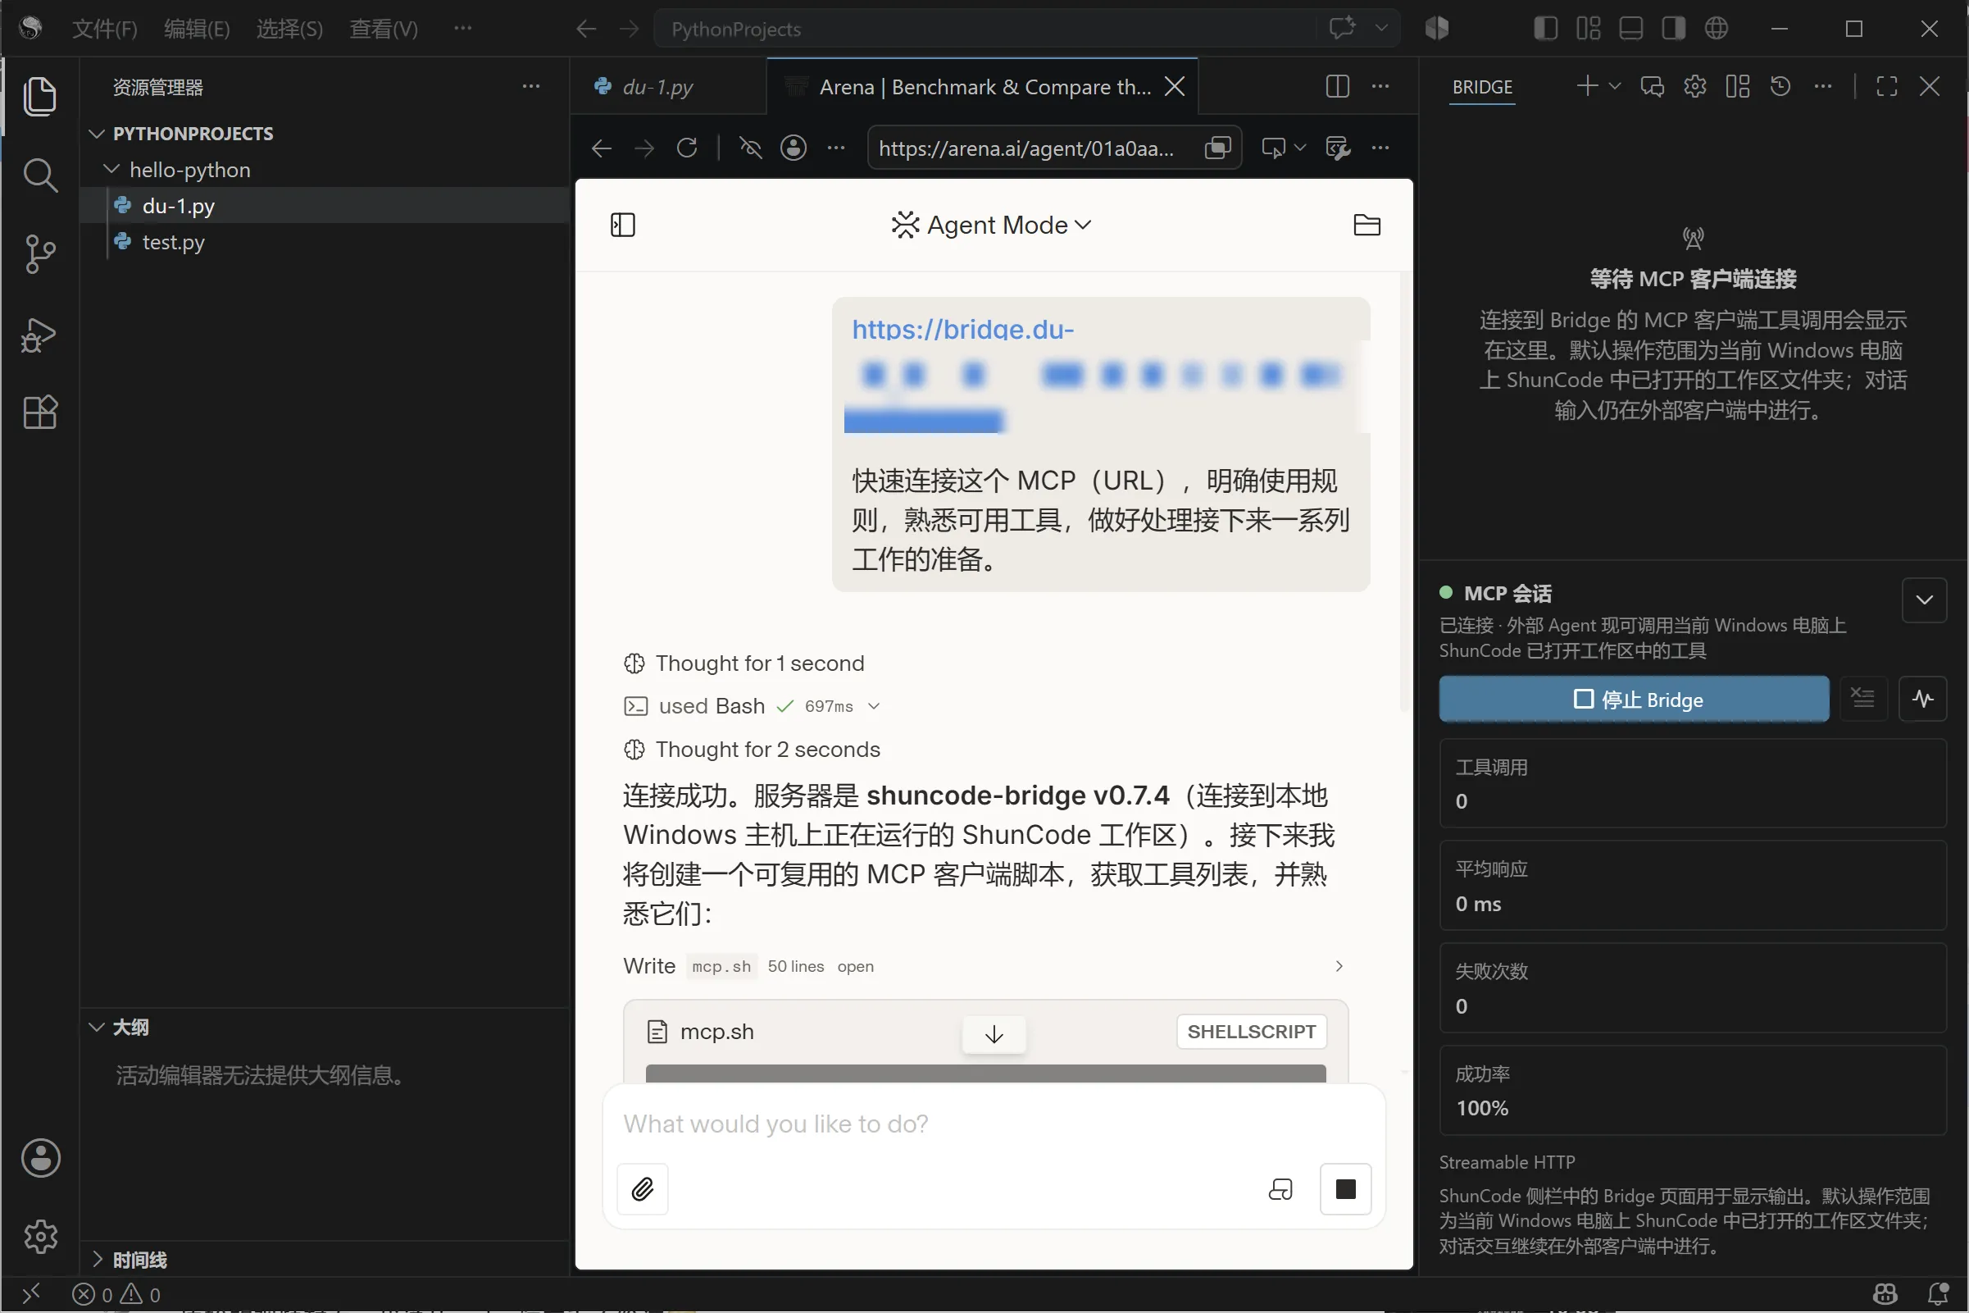Open Manage gear in activity bar
This screenshot has width=1969, height=1313.
tap(41, 1235)
